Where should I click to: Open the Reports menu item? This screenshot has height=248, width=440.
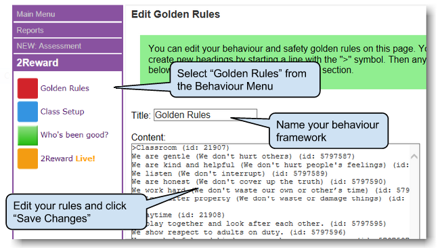point(67,30)
